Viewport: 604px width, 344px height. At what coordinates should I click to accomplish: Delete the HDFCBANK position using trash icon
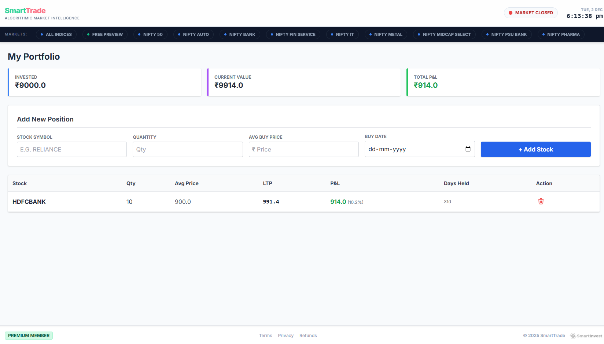(x=541, y=201)
